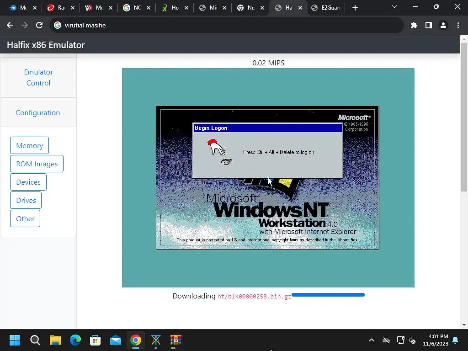The image size is (468, 351).
Task: Switch to the Ne tab
Action: click(246, 8)
